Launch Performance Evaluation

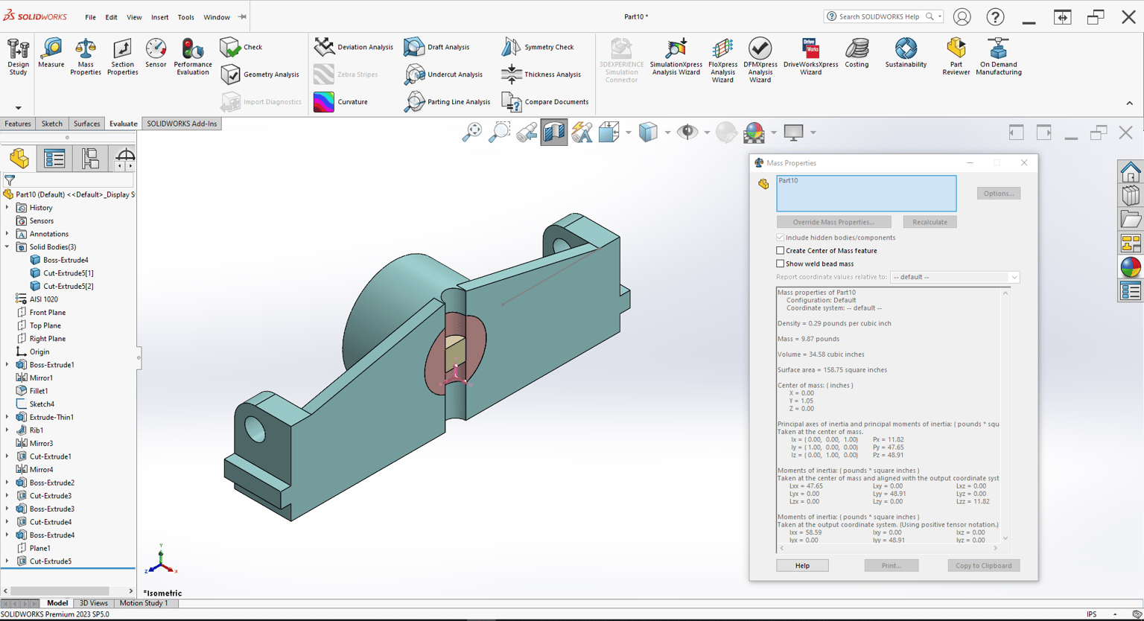(192, 57)
